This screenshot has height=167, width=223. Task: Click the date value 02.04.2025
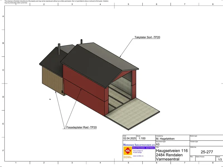[x=129, y=138]
